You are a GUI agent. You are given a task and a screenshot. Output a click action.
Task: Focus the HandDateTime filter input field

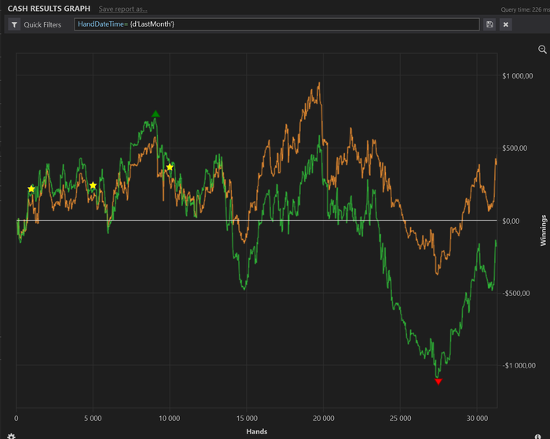pyautogui.click(x=277, y=24)
